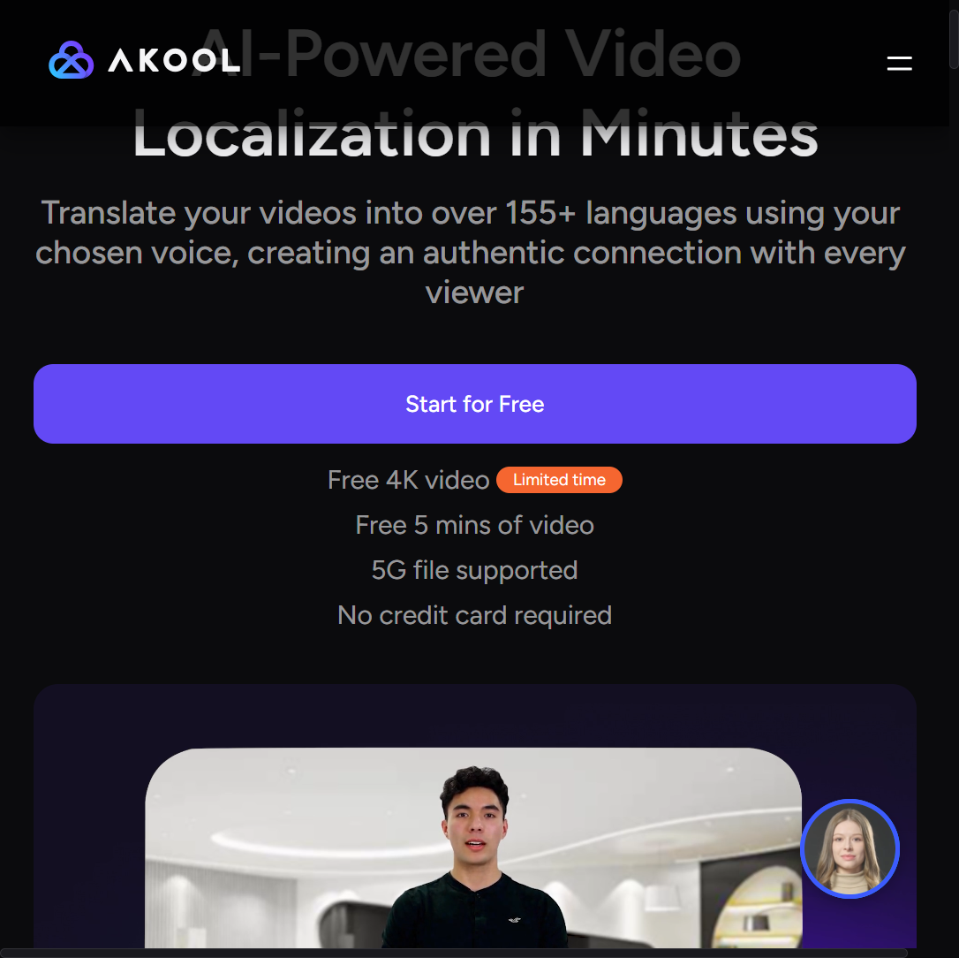Viewport: 959px width, 958px height.
Task: Click the 155+ languages subtitle paragraph
Action: [x=471, y=252]
